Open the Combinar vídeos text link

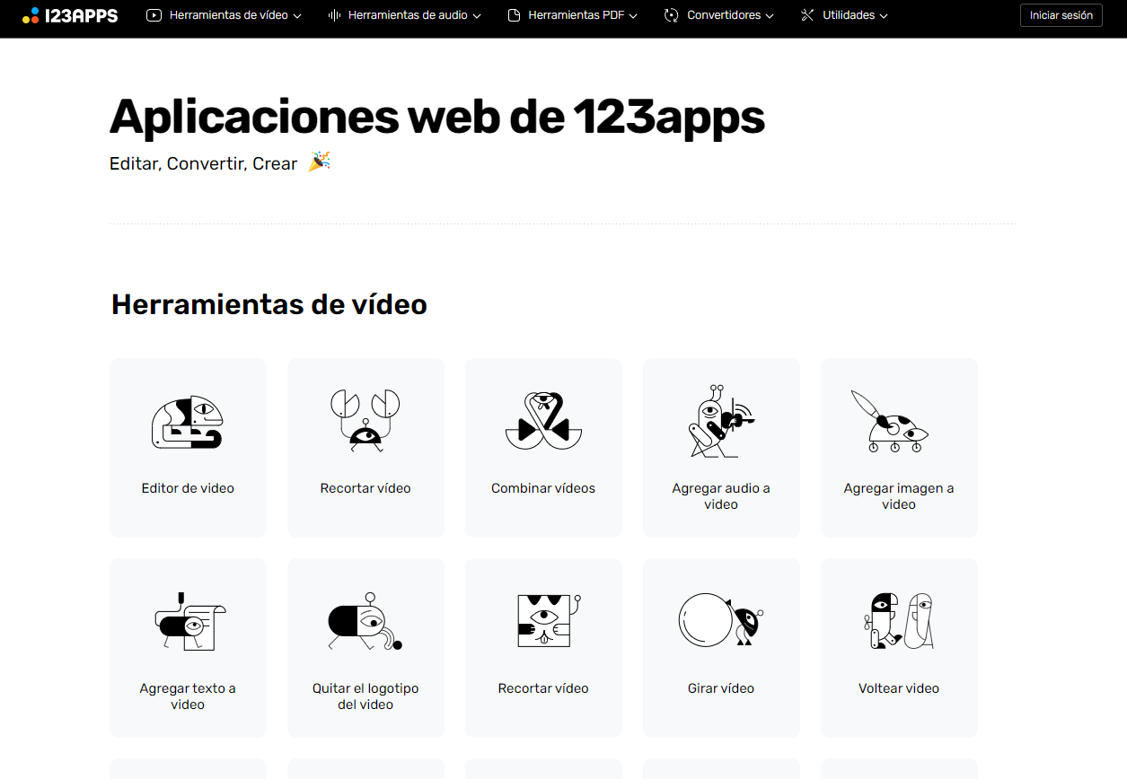click(x=543, y=488)
